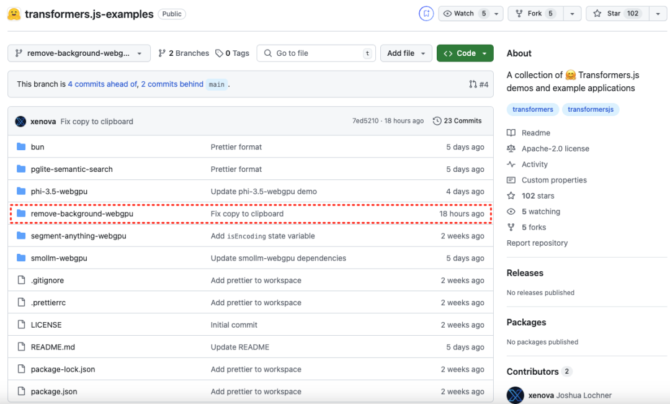Open the bun folder
670x404 pixels.
38,146
